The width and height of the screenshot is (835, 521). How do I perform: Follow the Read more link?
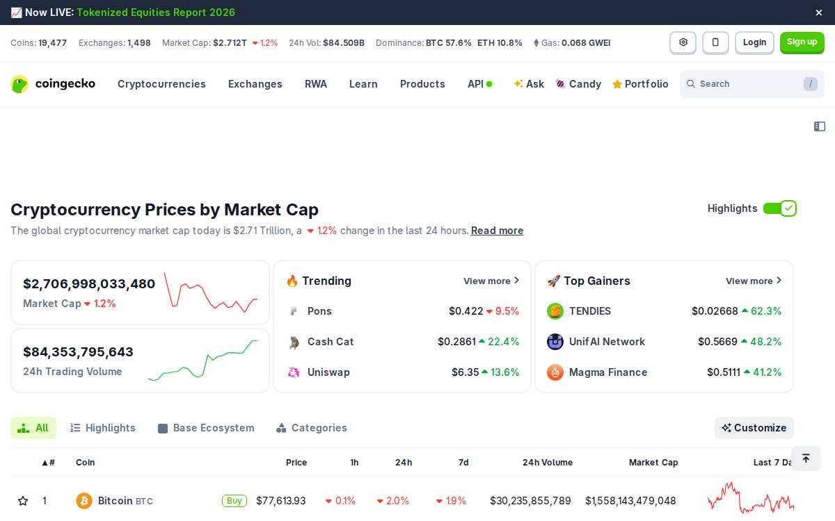point(497,231)
